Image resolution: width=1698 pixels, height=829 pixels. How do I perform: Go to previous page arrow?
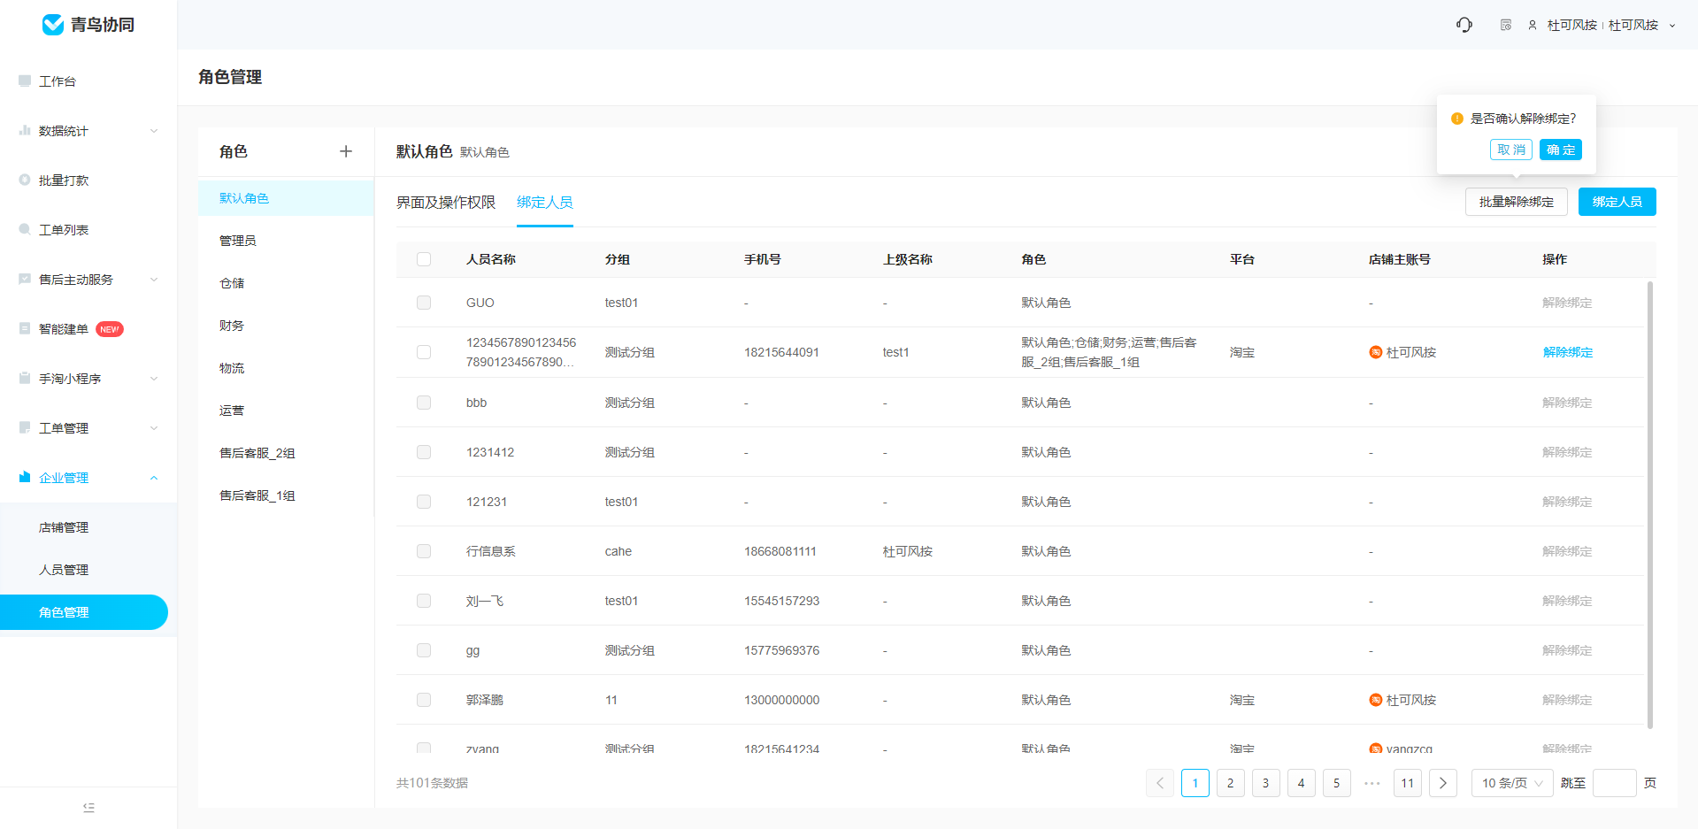coord(1160,783)
